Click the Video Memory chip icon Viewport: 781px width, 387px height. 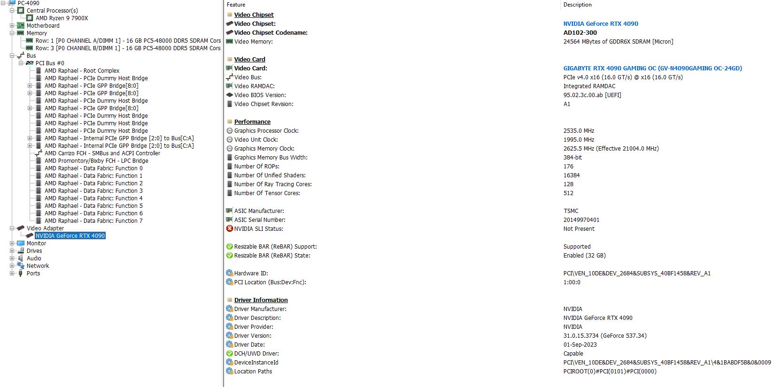point(230,41)
